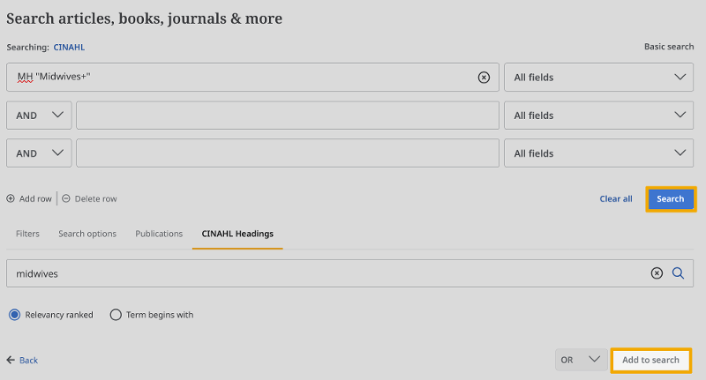Select the CINAHL Headings tab
706x380 pixels.
[237, 234]
